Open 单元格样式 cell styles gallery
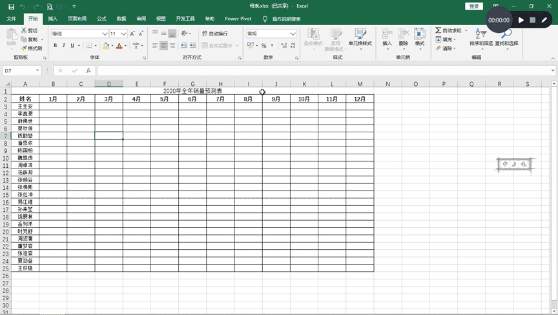 [360, 37]
